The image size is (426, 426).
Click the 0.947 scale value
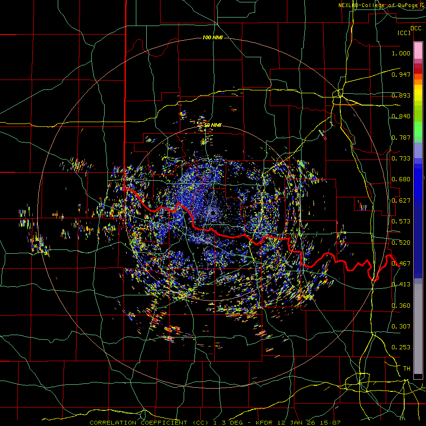401,74
